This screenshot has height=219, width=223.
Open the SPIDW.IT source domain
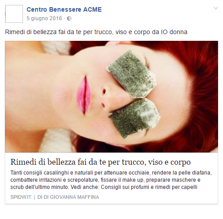21,197
